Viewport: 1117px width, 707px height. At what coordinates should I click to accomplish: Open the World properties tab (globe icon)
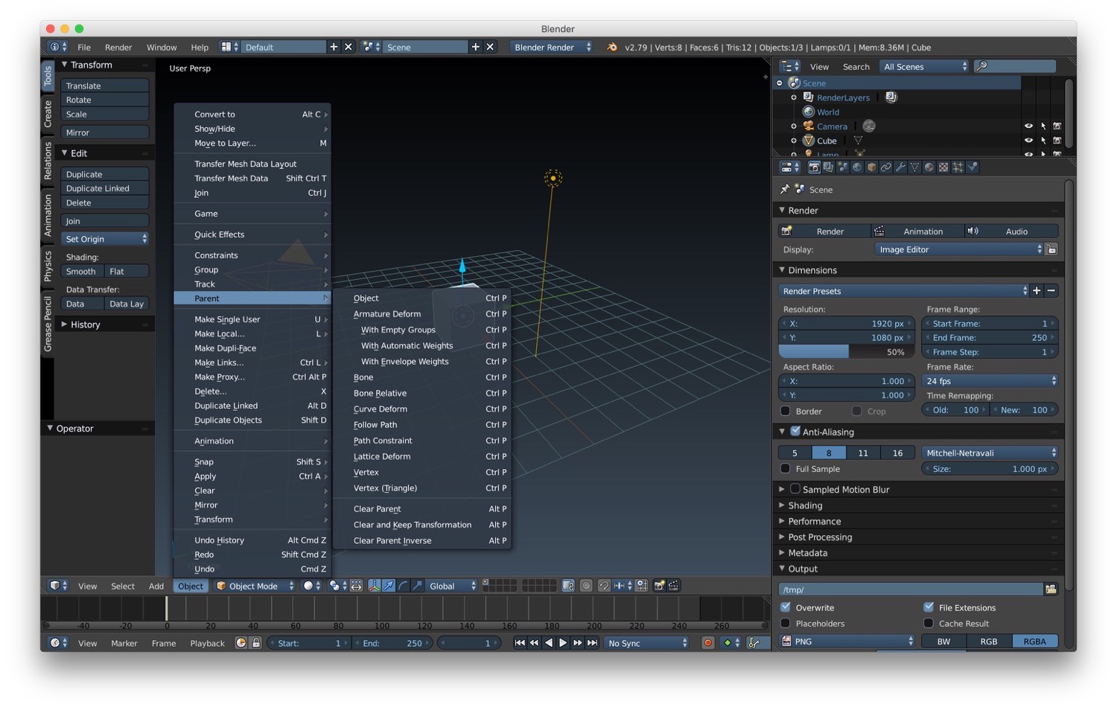coord(857,167)
